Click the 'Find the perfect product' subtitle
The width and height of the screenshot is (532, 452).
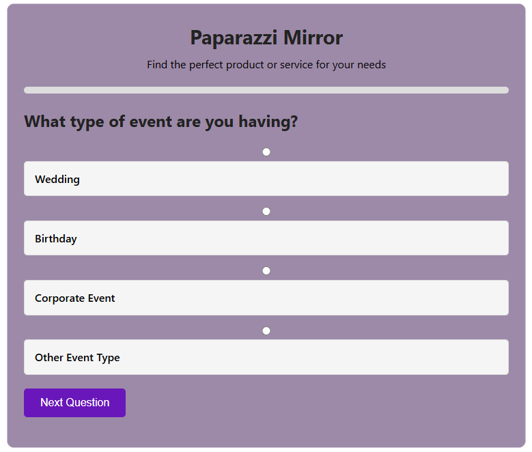(x=266, y=65)
